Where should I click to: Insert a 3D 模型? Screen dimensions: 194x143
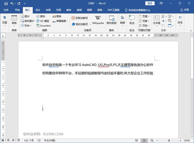[43, 21]
